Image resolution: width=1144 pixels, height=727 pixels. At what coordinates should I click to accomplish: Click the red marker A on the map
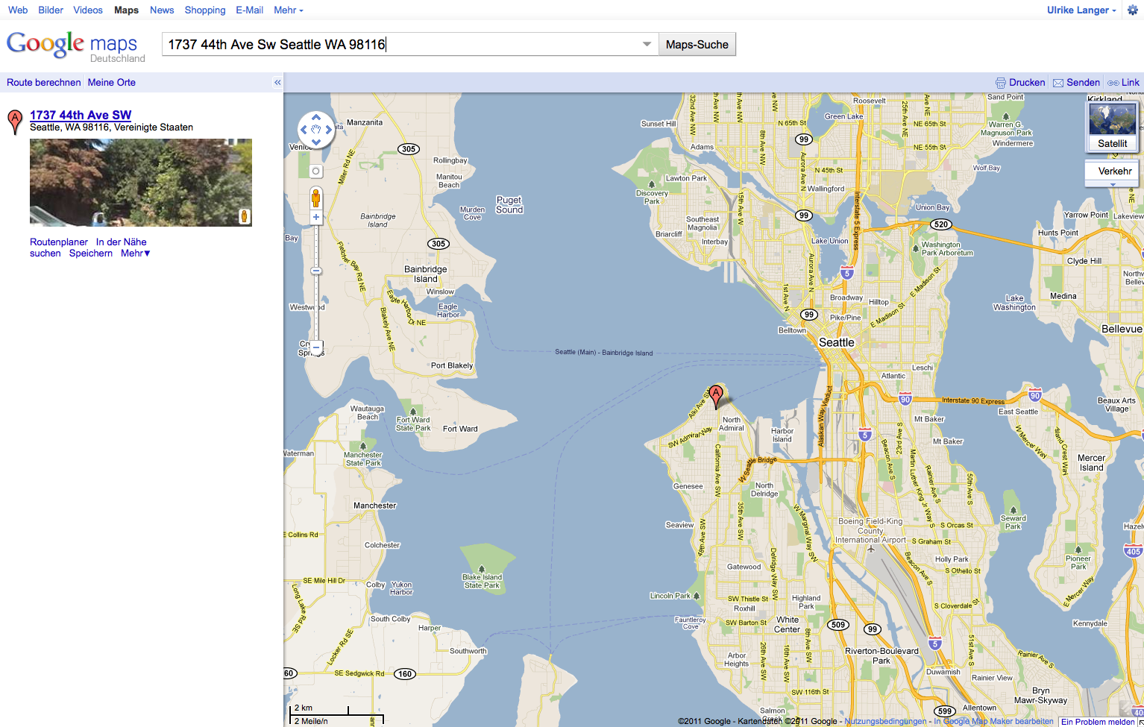tap(716, 397)
